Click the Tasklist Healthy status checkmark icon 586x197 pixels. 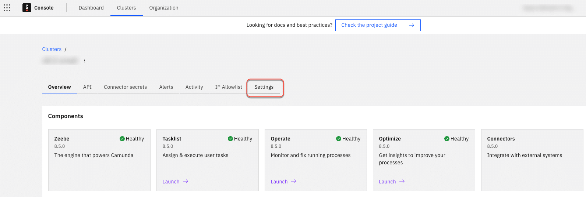(230, 139)
